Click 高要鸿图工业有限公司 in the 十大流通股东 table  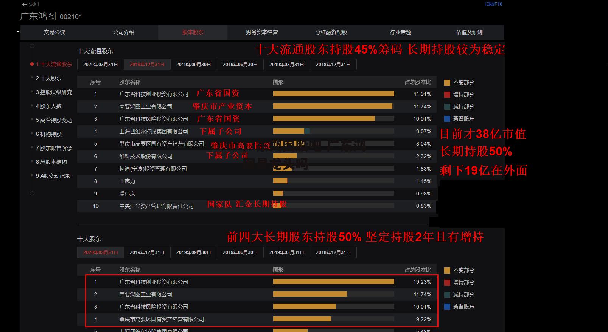[146, 106]
